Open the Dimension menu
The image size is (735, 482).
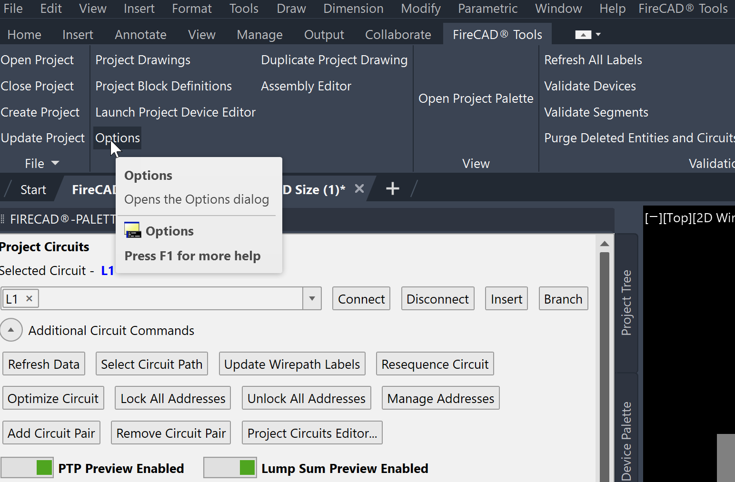(x=353, y=9)
